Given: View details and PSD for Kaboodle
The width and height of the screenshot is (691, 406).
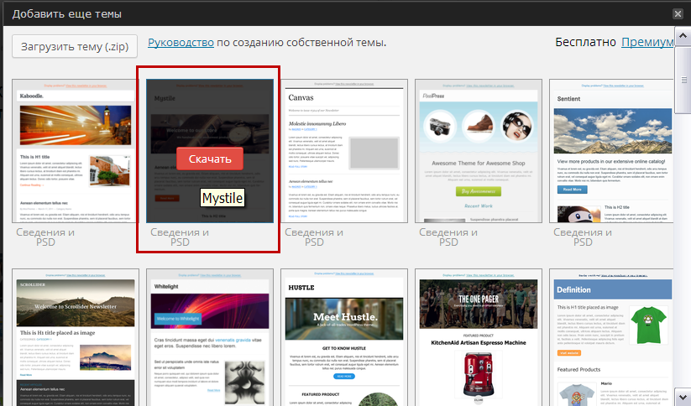Looking at the screenshot, I should [x=45, y=237].
